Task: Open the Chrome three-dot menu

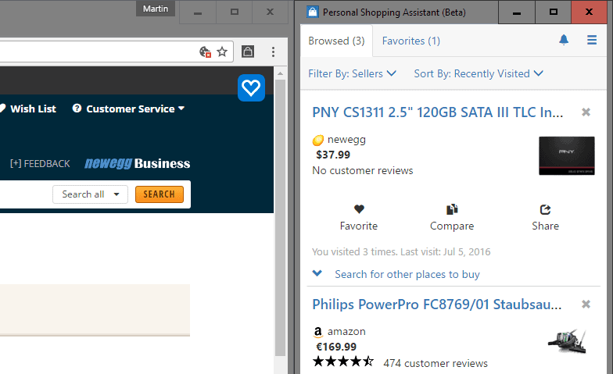Action: [x=274, y=52]
